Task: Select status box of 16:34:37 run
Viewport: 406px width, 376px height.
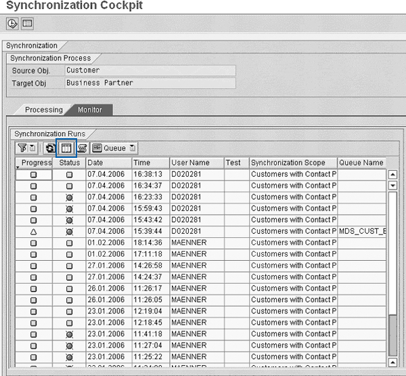Action: (x=69, y=186)
